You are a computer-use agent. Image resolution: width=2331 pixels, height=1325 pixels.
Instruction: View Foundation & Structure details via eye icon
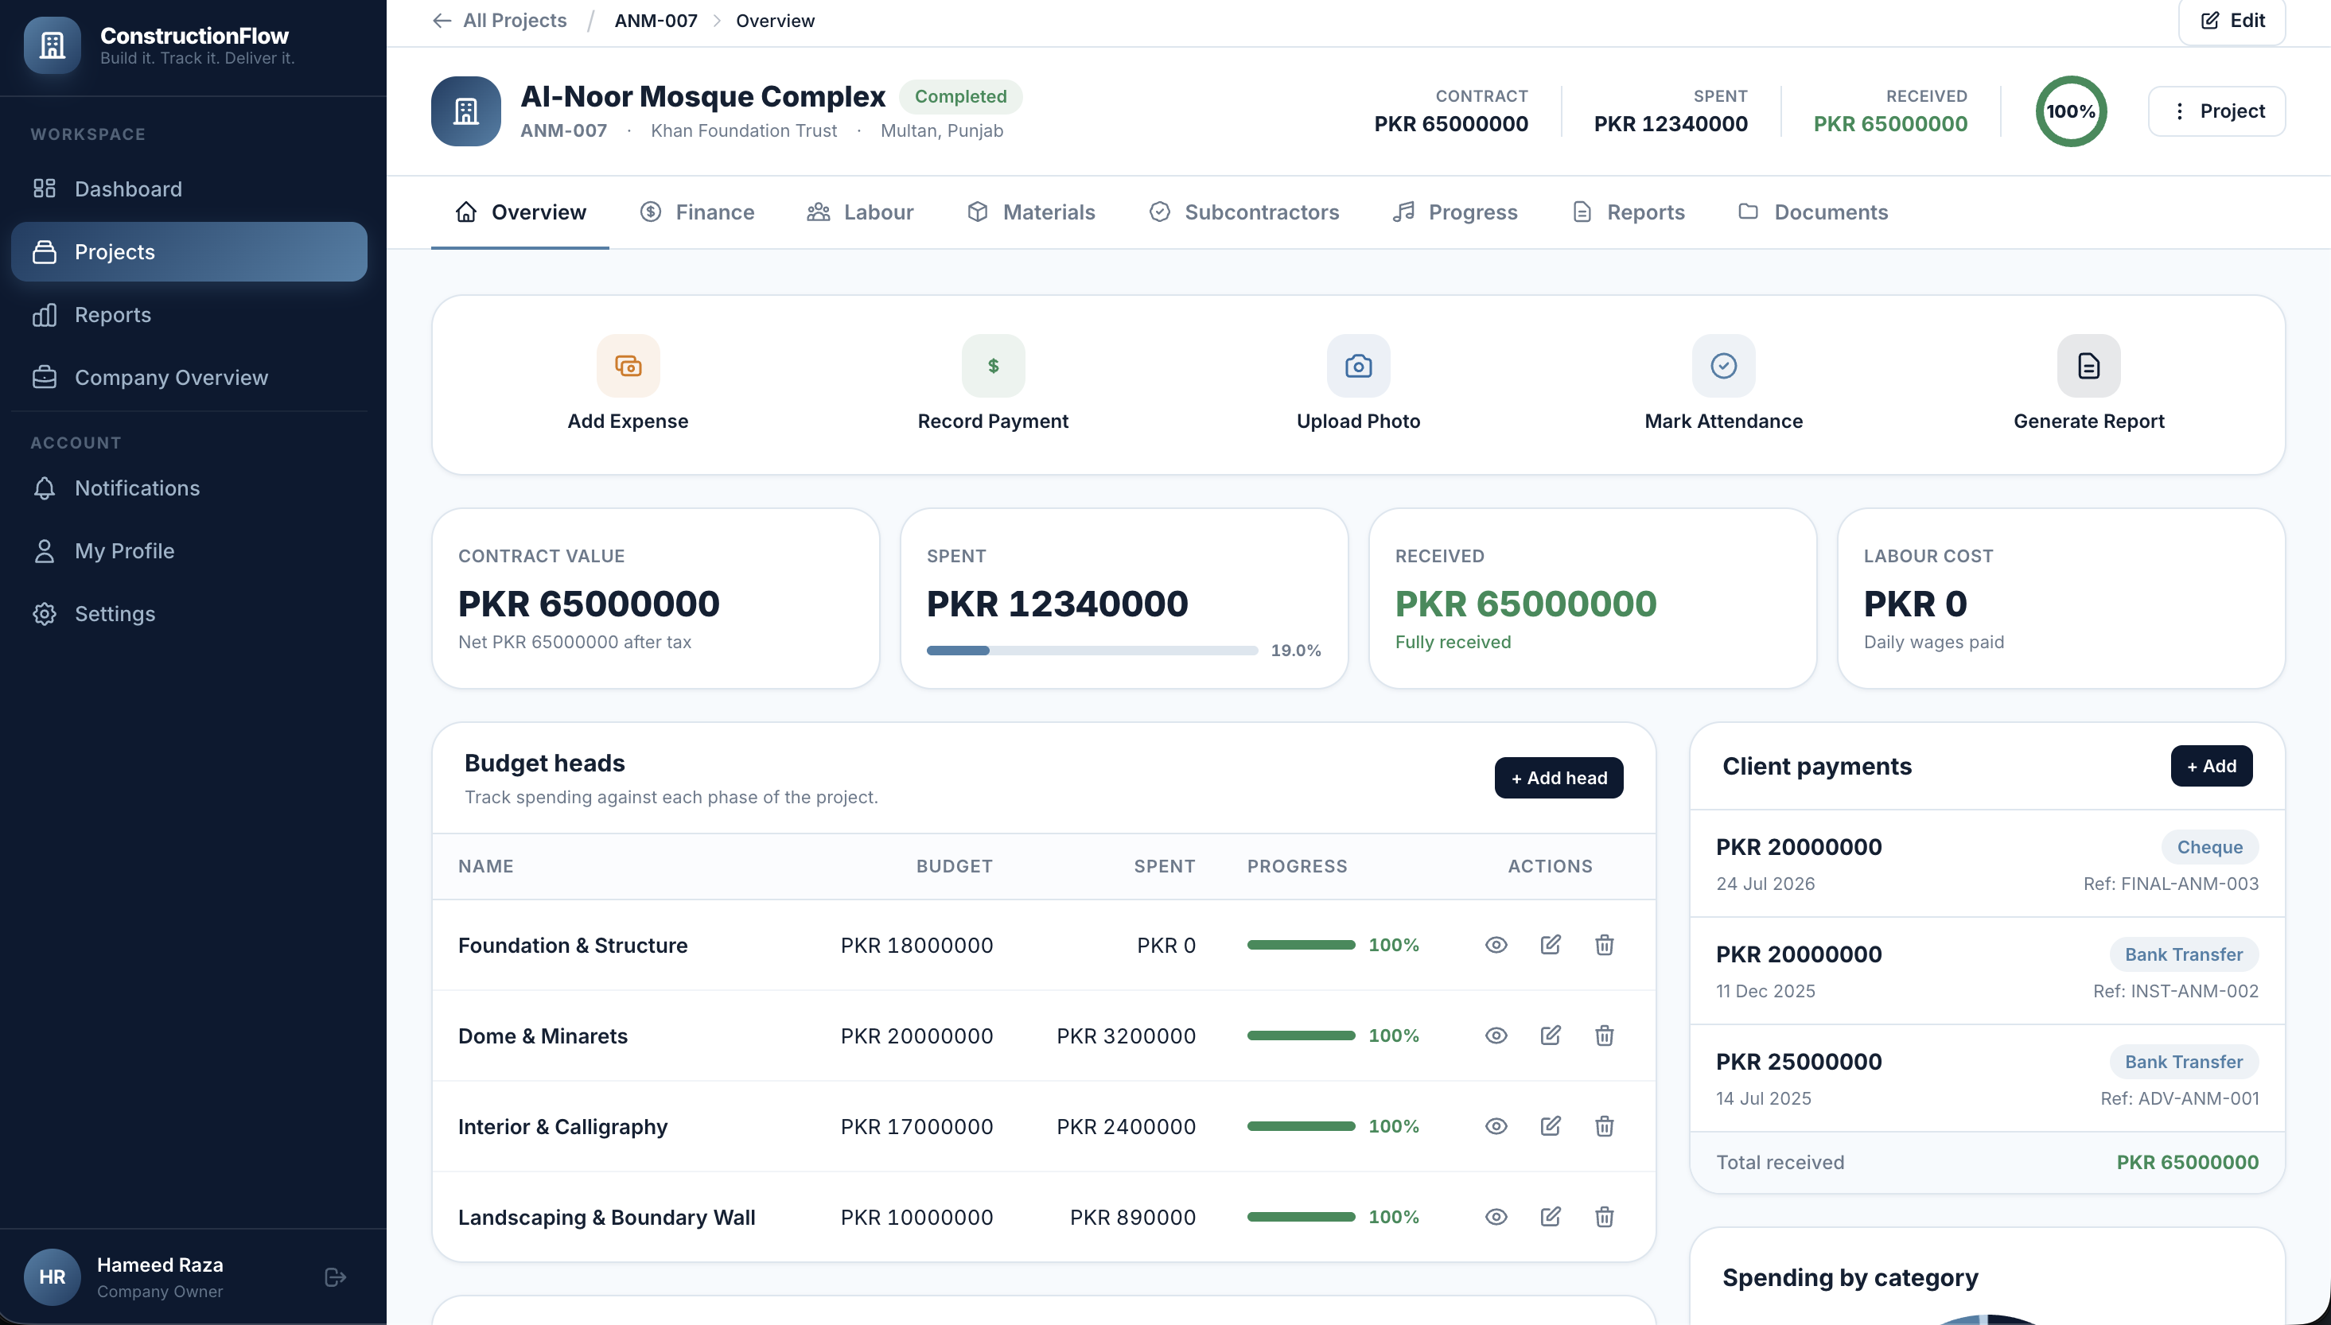coord(1496,945)
